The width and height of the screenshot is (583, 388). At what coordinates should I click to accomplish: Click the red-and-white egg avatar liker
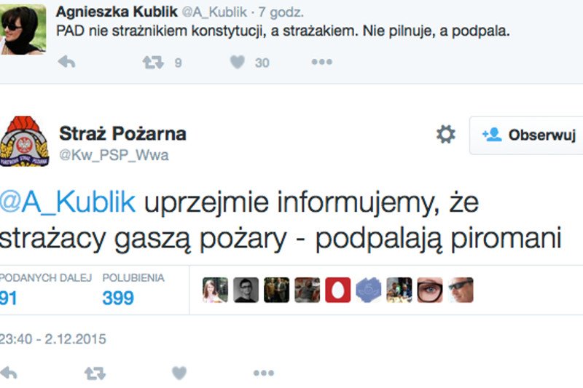[337, 290]
